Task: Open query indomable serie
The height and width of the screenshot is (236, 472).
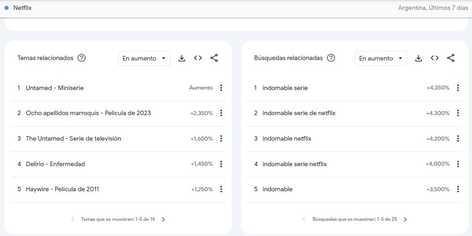Action: click(285, 88)
